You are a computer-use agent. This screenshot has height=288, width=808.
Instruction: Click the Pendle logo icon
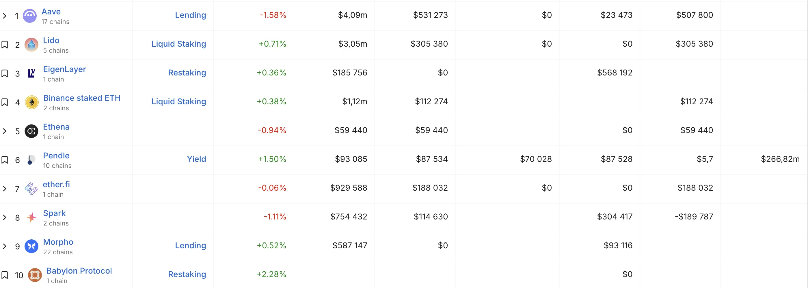coord(30,160)
